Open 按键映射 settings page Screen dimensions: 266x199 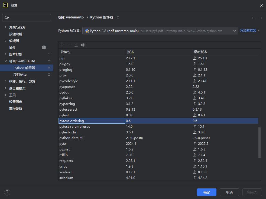tap(16, 34)
